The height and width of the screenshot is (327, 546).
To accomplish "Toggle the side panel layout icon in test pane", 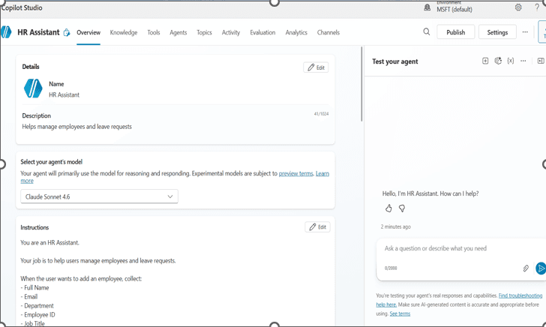I will coord(541,61).
